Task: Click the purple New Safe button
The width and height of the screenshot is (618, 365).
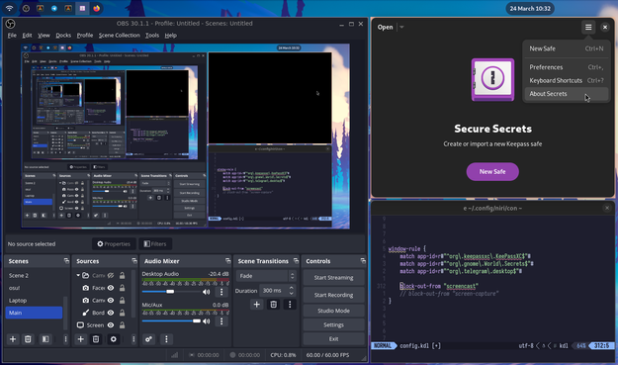Action: 492,171
